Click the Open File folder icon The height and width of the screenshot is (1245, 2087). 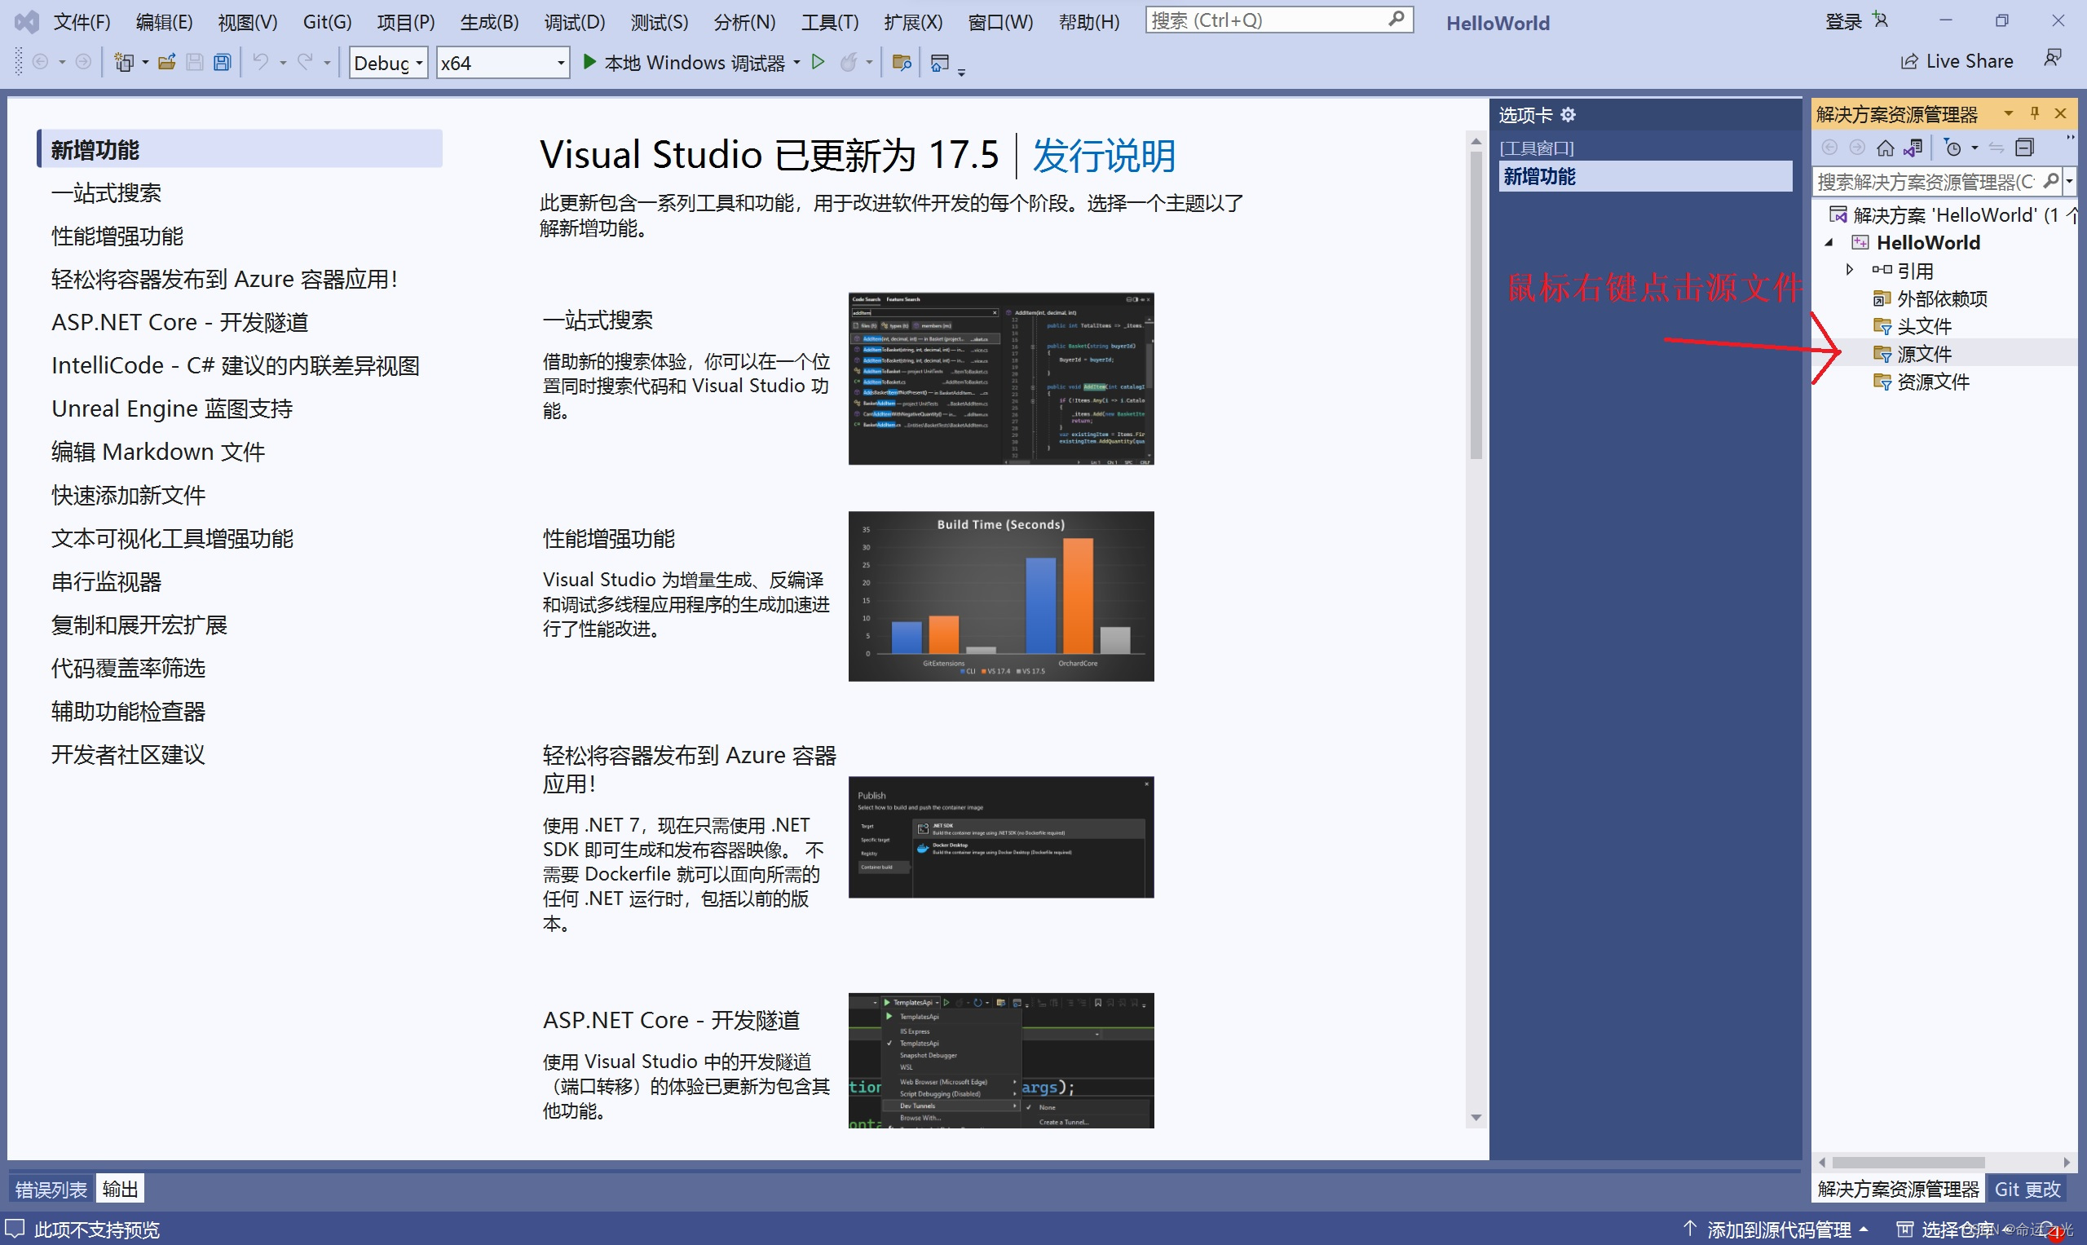point(166,62)
